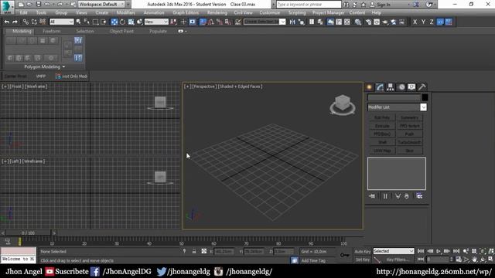This screenshot has height=278, width=495.
Task: Click the Play Animation button
Action: pyautogui.click(x=439, y=251)
